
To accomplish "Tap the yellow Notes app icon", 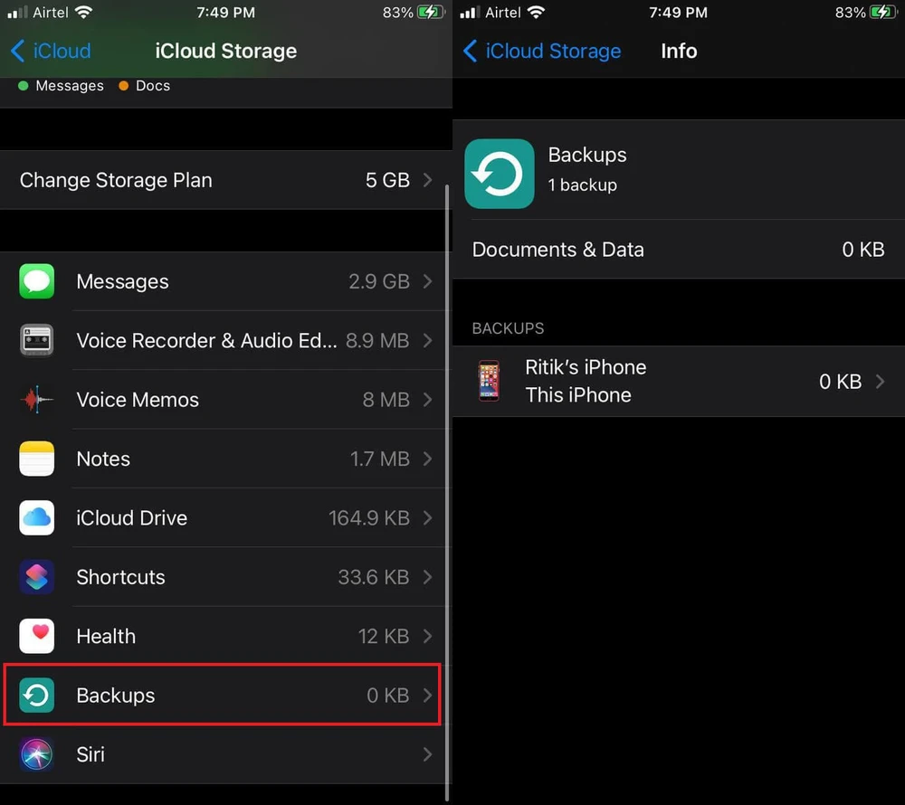I will tap(37, 459).
